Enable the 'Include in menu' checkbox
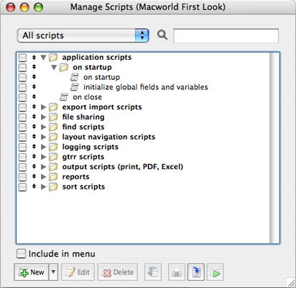Screen dimensions: 296x288 tap(21, 253)
